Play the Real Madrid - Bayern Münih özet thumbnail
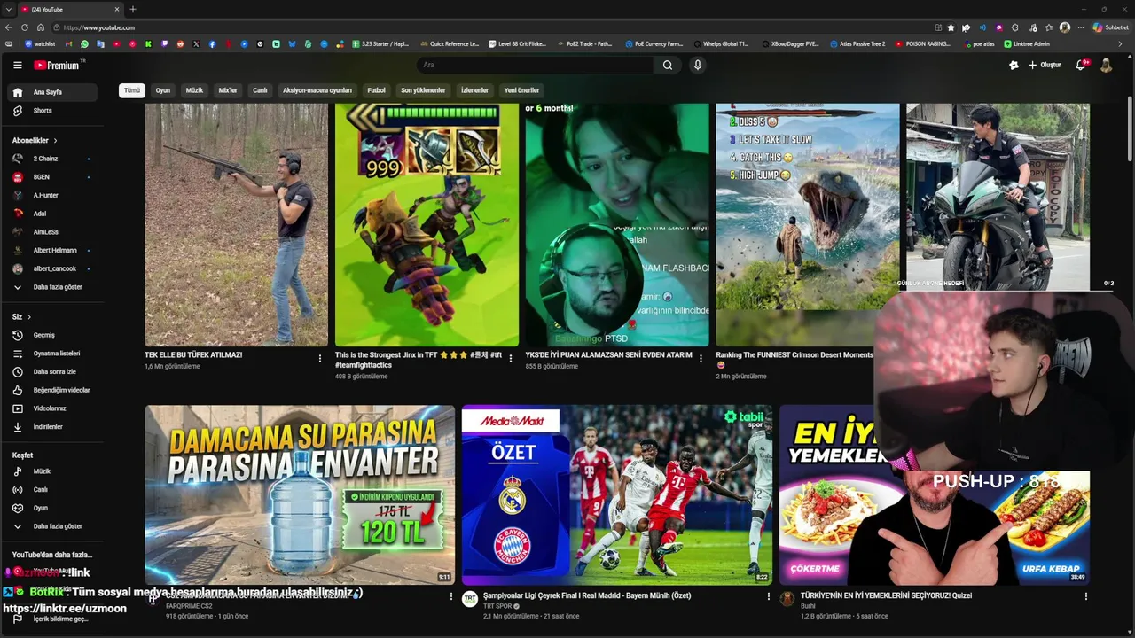 point(617,494)
